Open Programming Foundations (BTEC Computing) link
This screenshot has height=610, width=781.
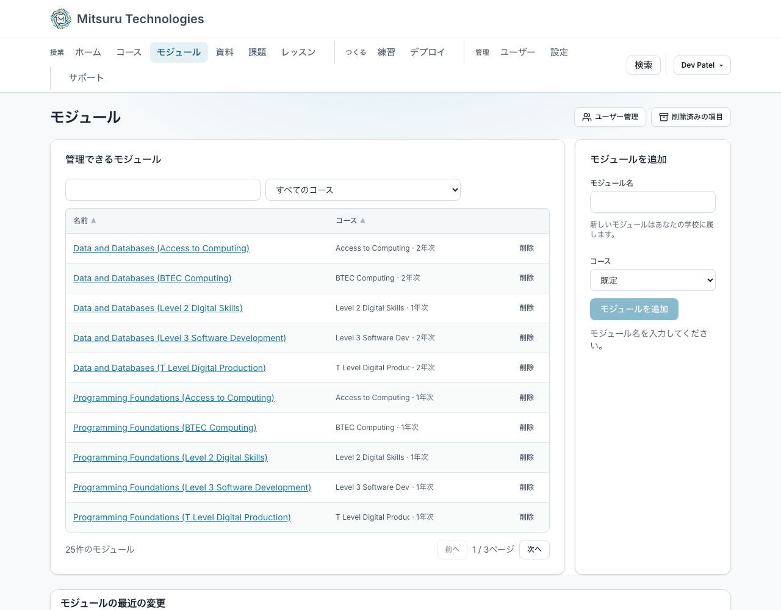[165, 428]
